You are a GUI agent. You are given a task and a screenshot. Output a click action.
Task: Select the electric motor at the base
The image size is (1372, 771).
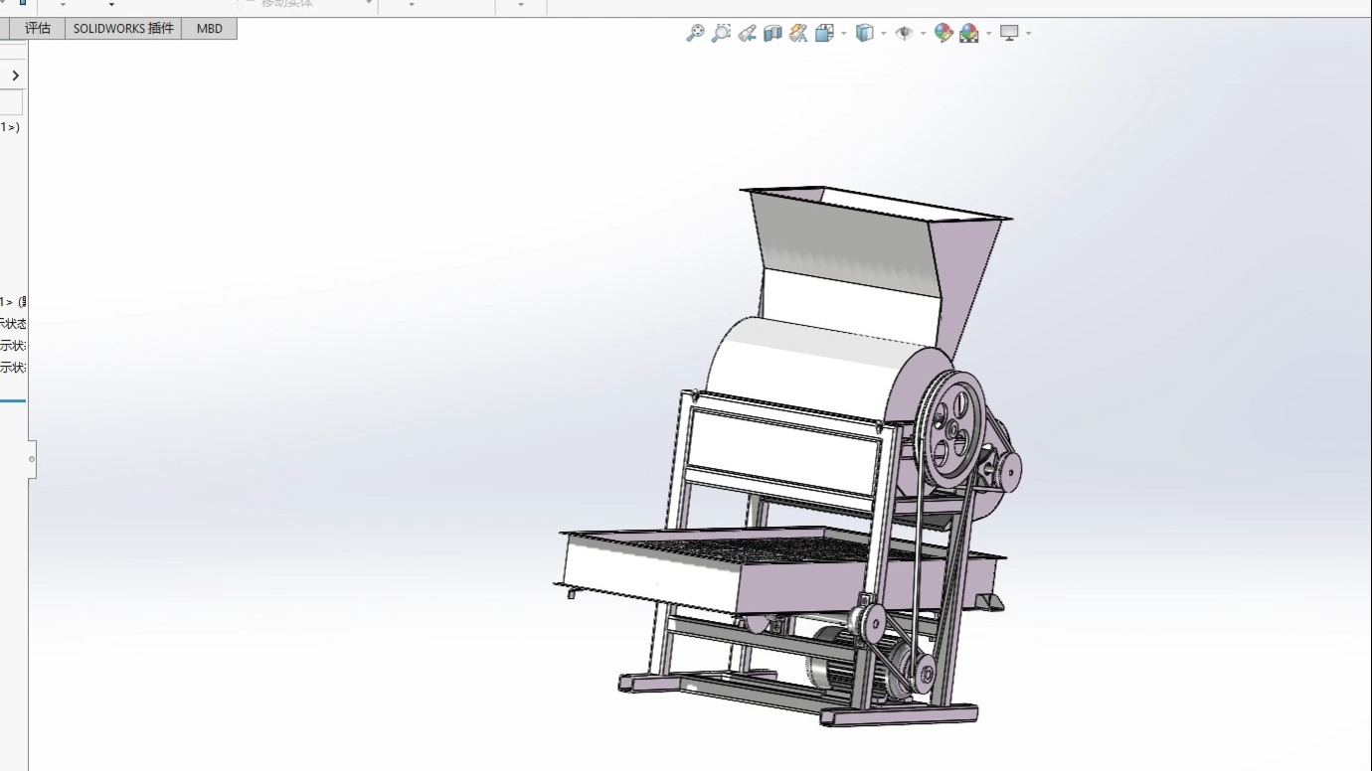point(840,664)
